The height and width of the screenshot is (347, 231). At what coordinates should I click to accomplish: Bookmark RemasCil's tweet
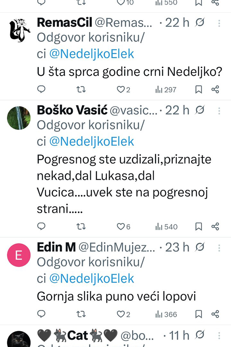click(x=199, y=89)
